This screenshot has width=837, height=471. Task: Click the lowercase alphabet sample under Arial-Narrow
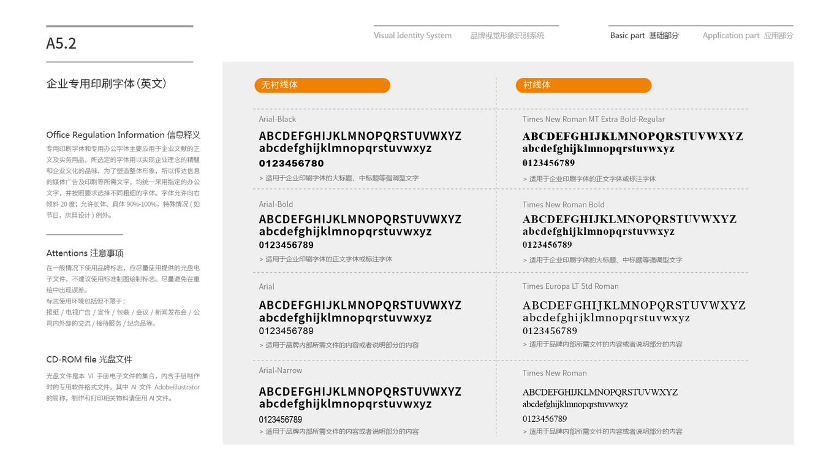(x=346, y=404)
